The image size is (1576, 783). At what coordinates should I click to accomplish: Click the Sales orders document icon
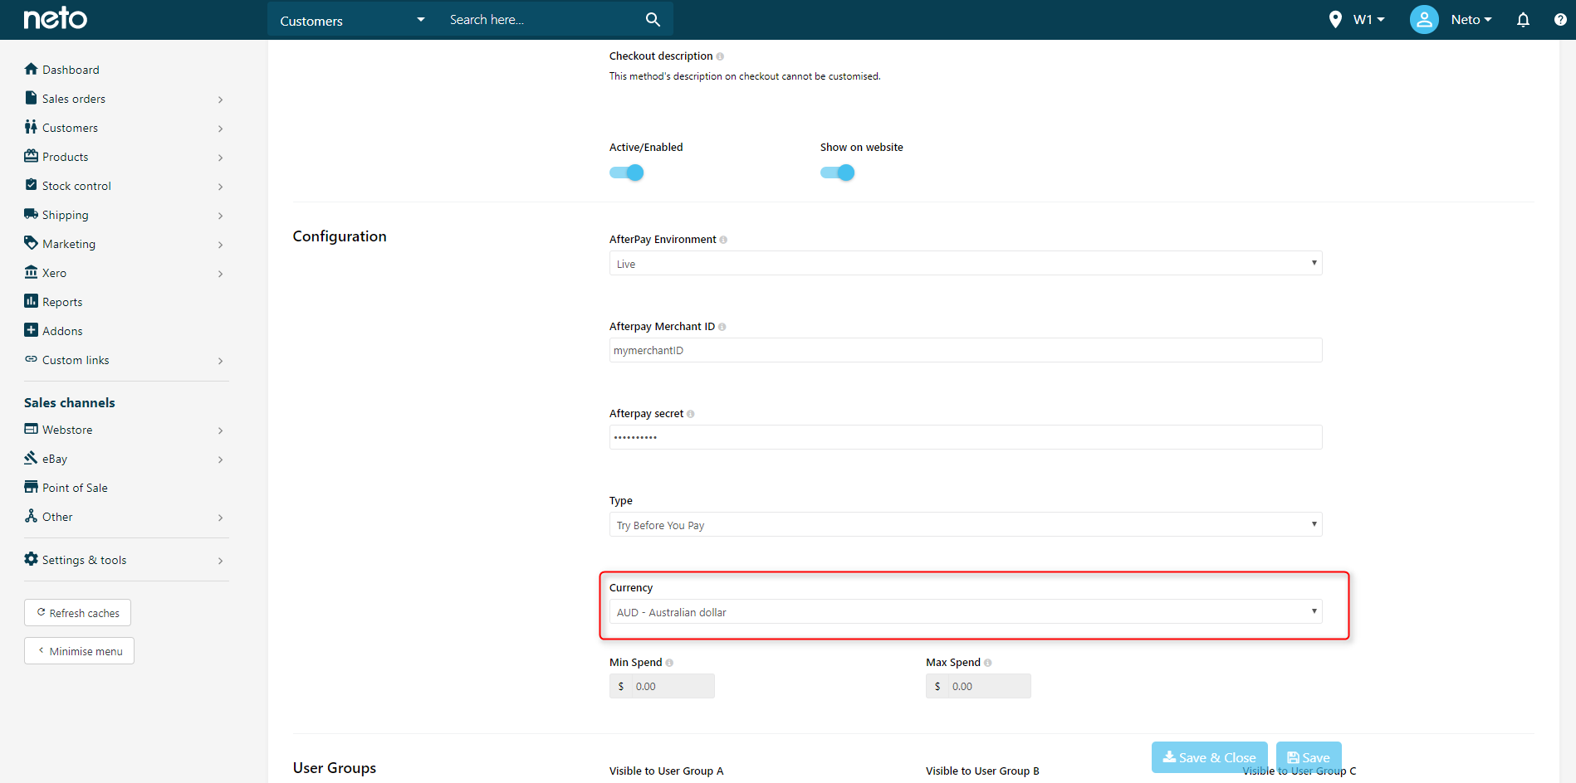click(x=31, y=98)
